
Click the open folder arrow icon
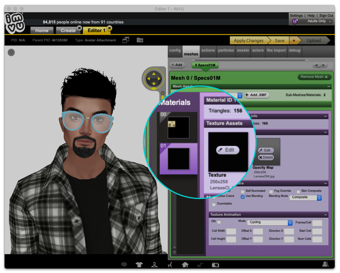click(x=140, y=40)
